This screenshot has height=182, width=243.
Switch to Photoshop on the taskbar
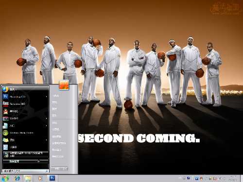pos(52,178)
